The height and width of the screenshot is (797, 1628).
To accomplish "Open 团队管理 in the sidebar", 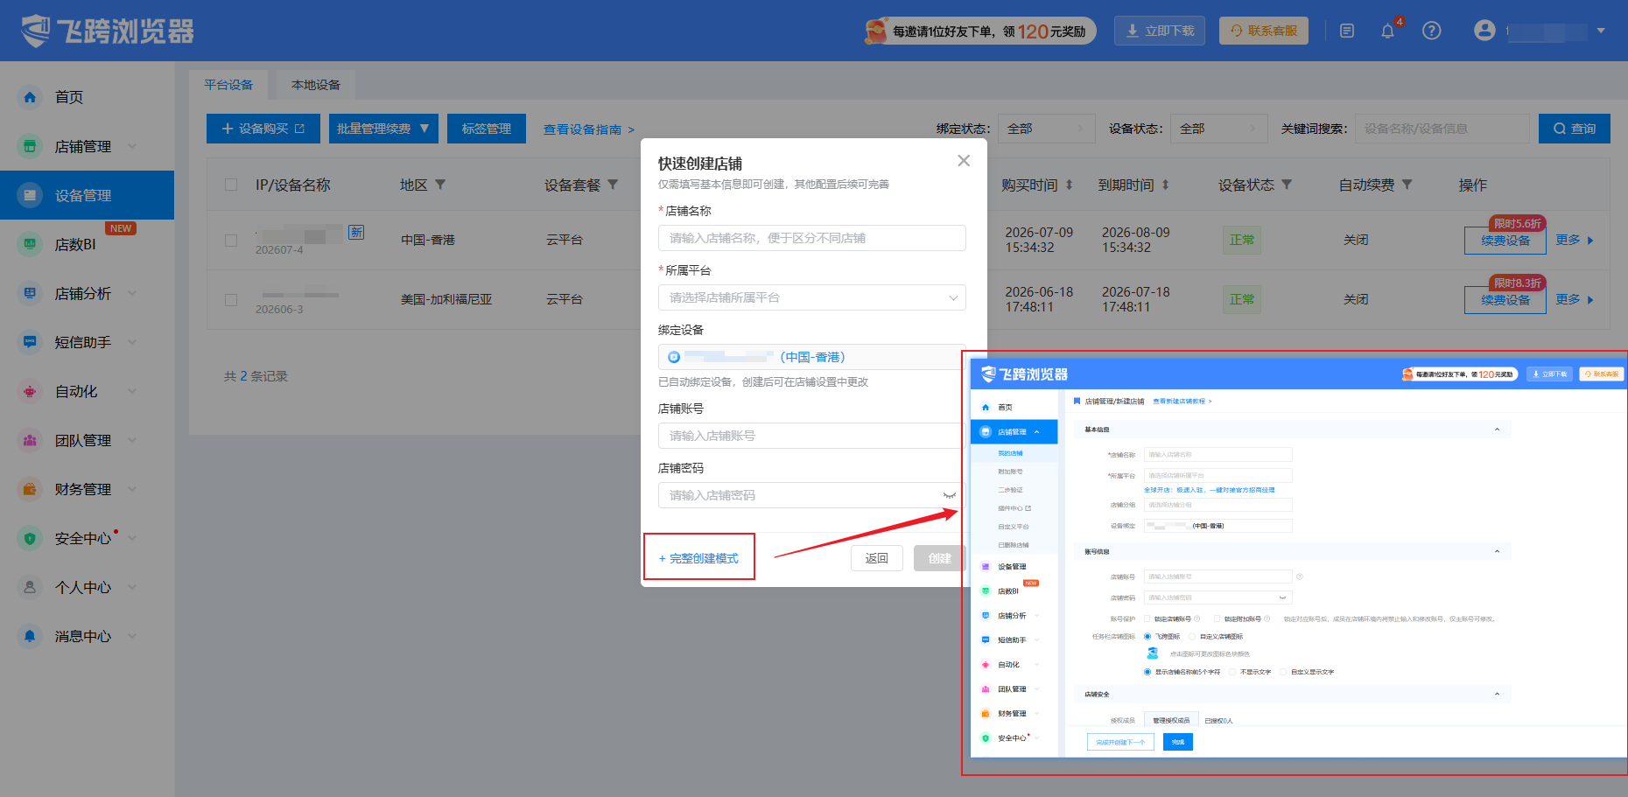I will click(83, 440).
